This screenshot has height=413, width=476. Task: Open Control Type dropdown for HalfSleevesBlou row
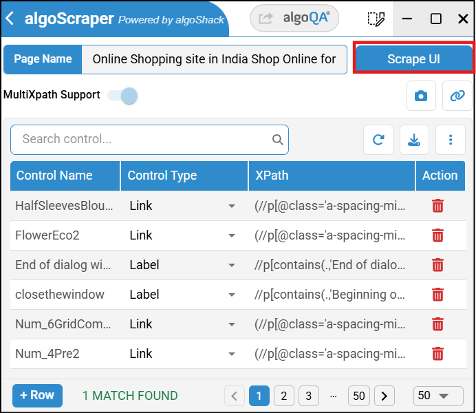coord(232,206)
